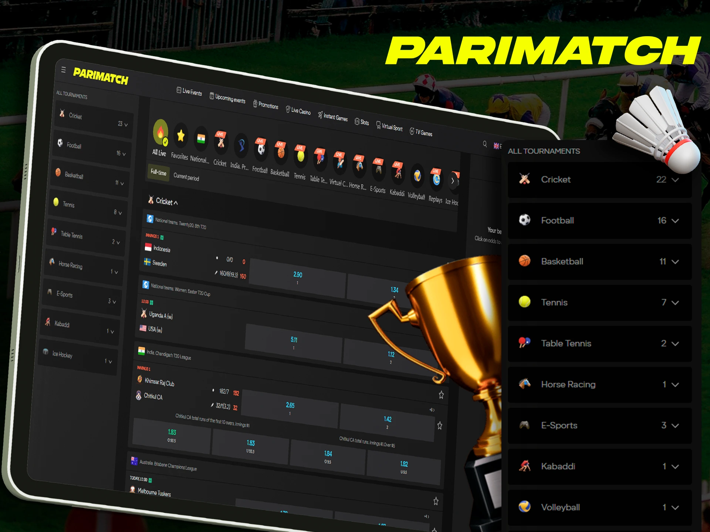Star the Khimsar Raj Club match as favorite
This screenshot has height=532, width=710.
coord(441,395)
